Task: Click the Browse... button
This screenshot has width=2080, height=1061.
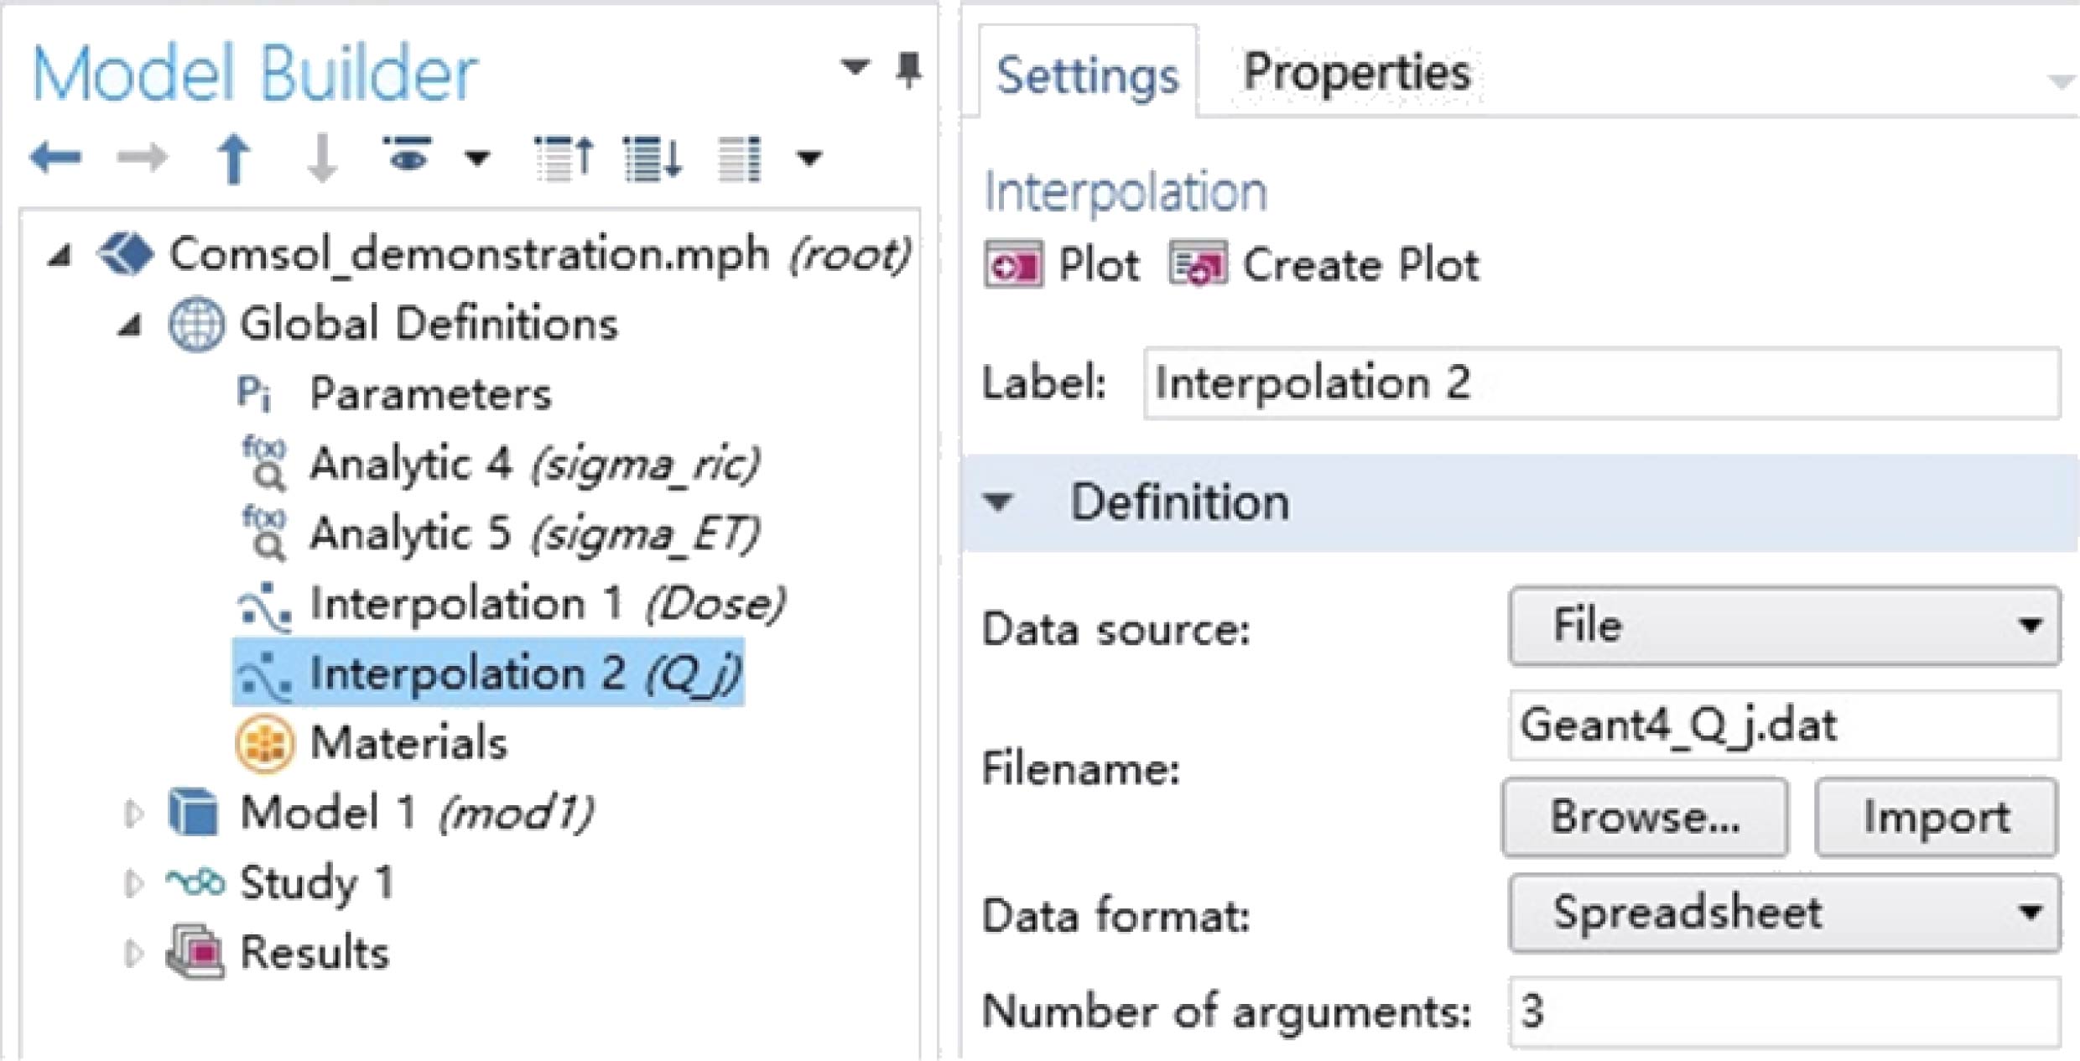Action: [x=1644, y=817]
